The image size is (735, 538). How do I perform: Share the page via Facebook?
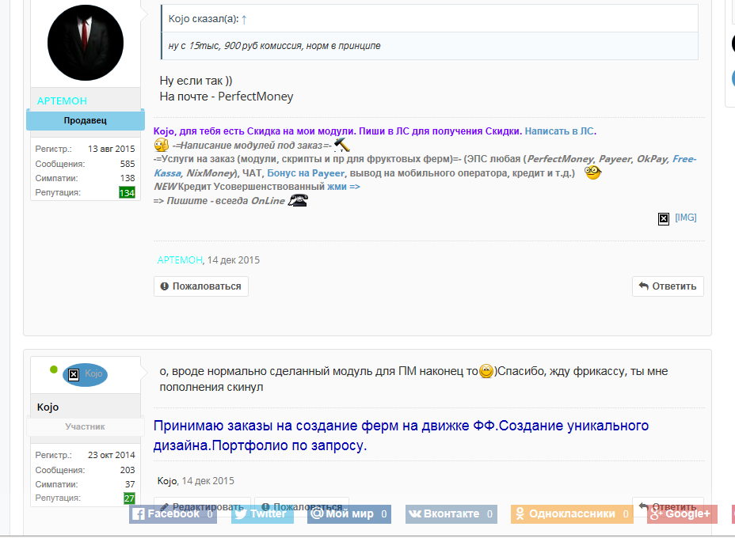click(x=173, y=513)
